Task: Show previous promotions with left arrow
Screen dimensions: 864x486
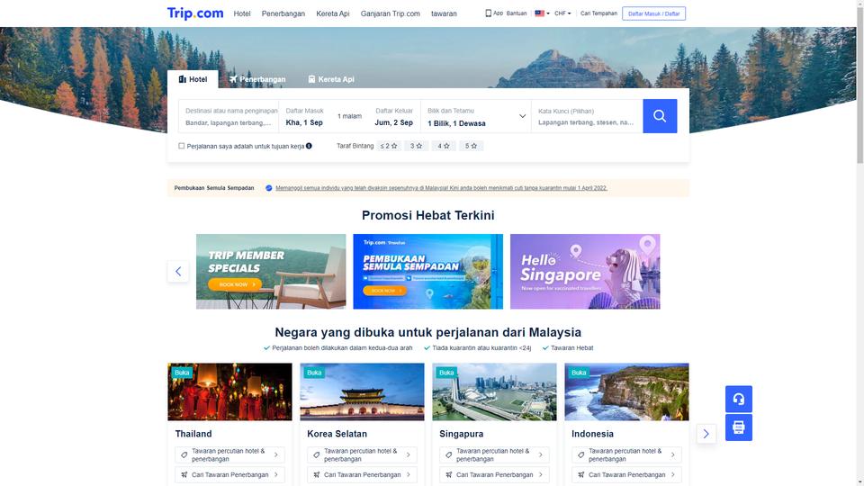Action: [178, 271]
